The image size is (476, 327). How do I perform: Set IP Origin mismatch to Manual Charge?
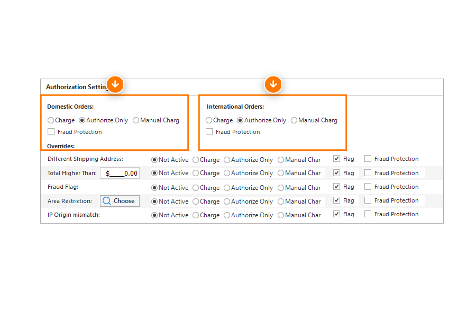281,215
